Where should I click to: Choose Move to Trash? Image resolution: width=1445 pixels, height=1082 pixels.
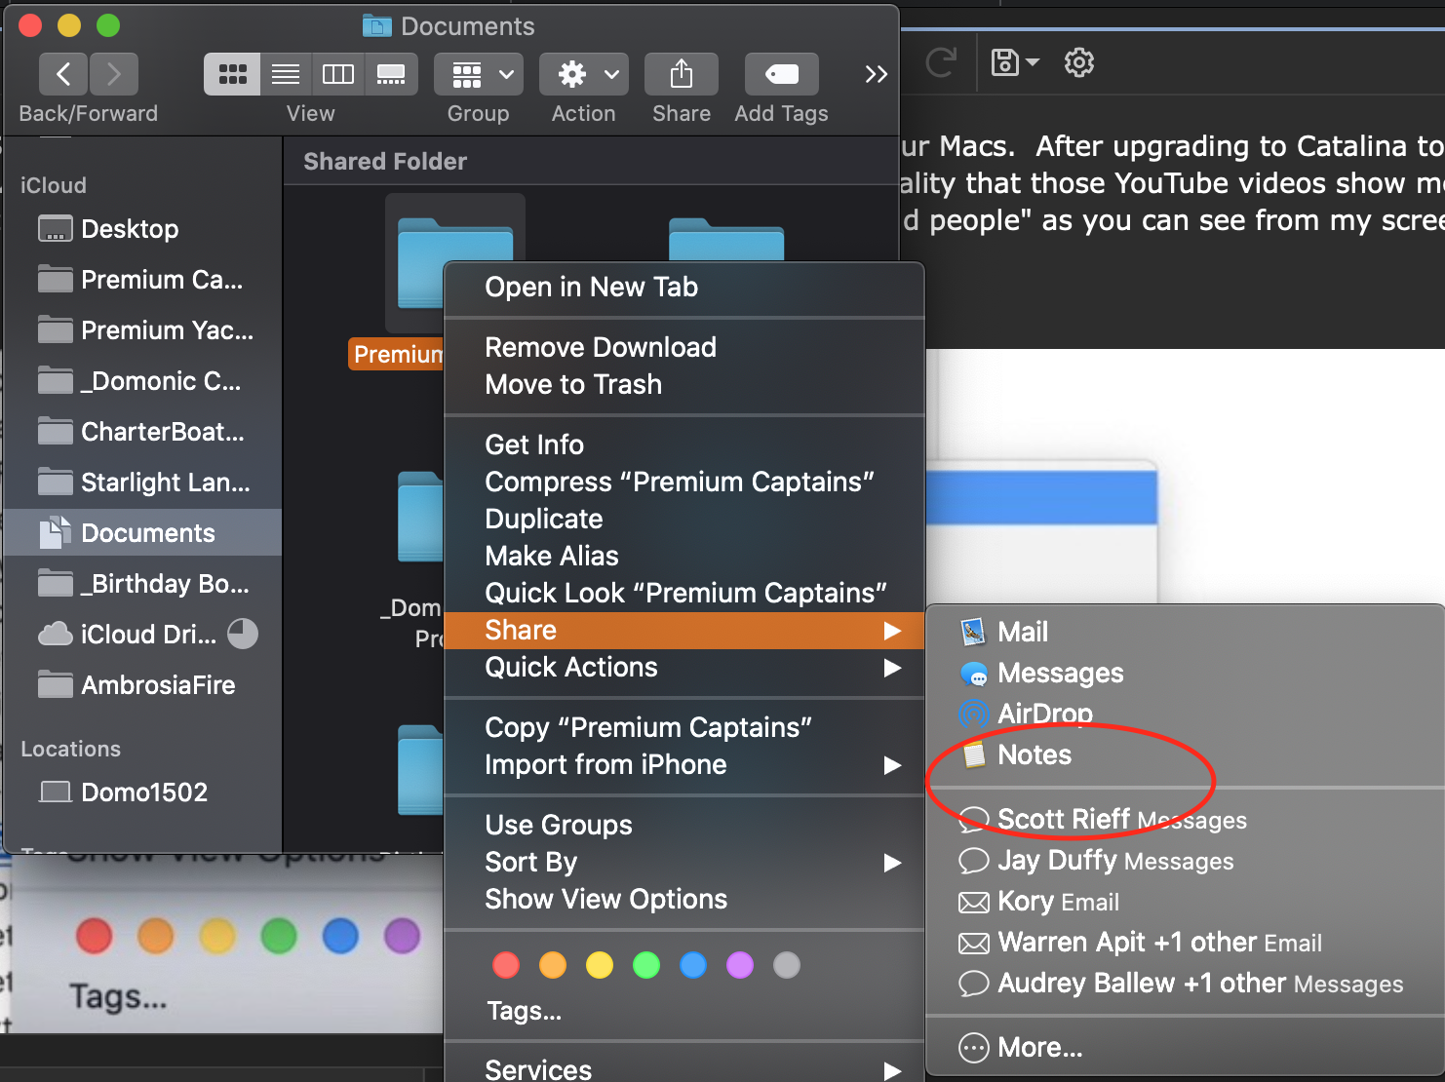pos(683,385)
